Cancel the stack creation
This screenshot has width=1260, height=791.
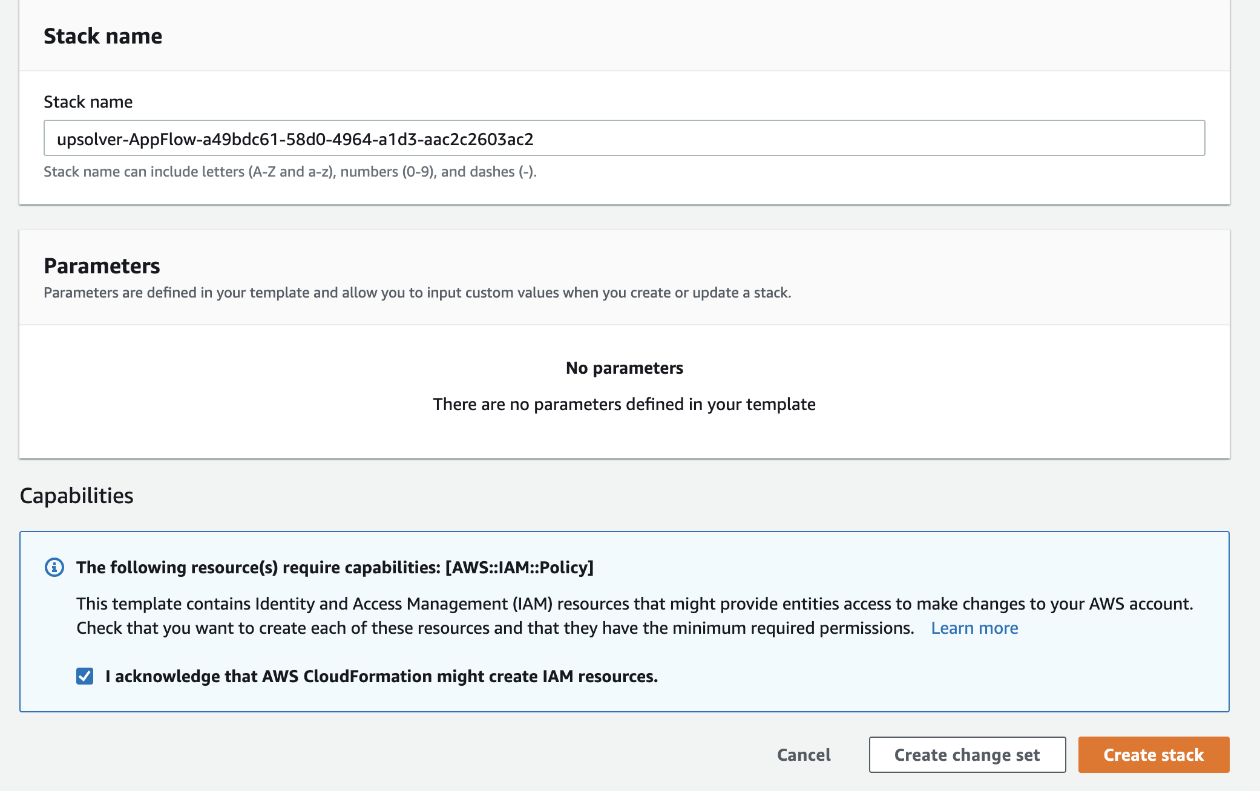804,755
